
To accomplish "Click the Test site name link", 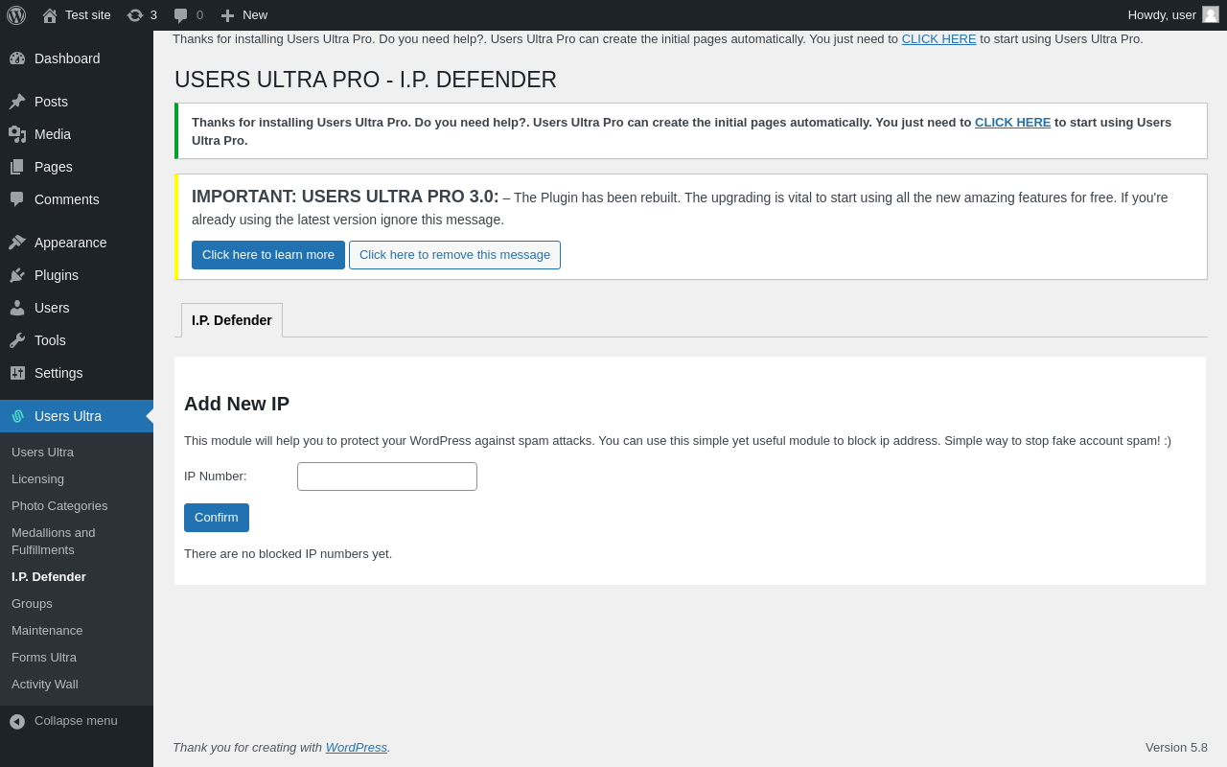I will (x=88, y=15).
